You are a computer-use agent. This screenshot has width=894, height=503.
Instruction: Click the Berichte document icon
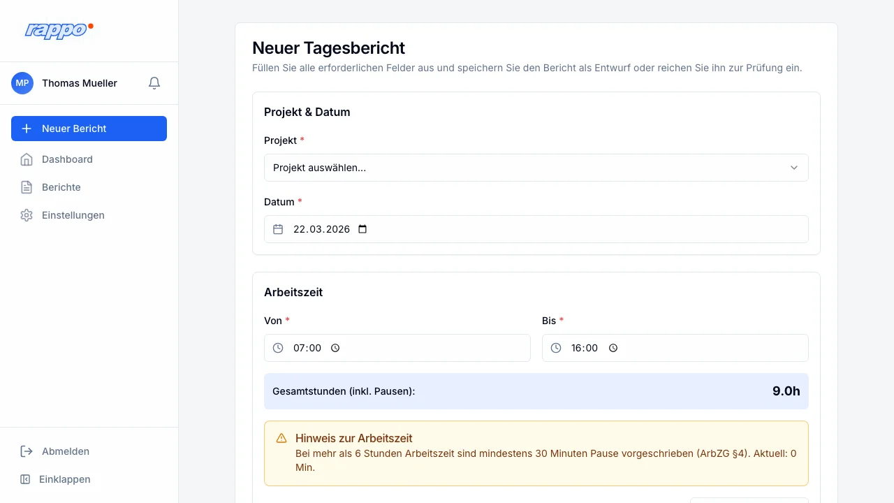(27, 187)
